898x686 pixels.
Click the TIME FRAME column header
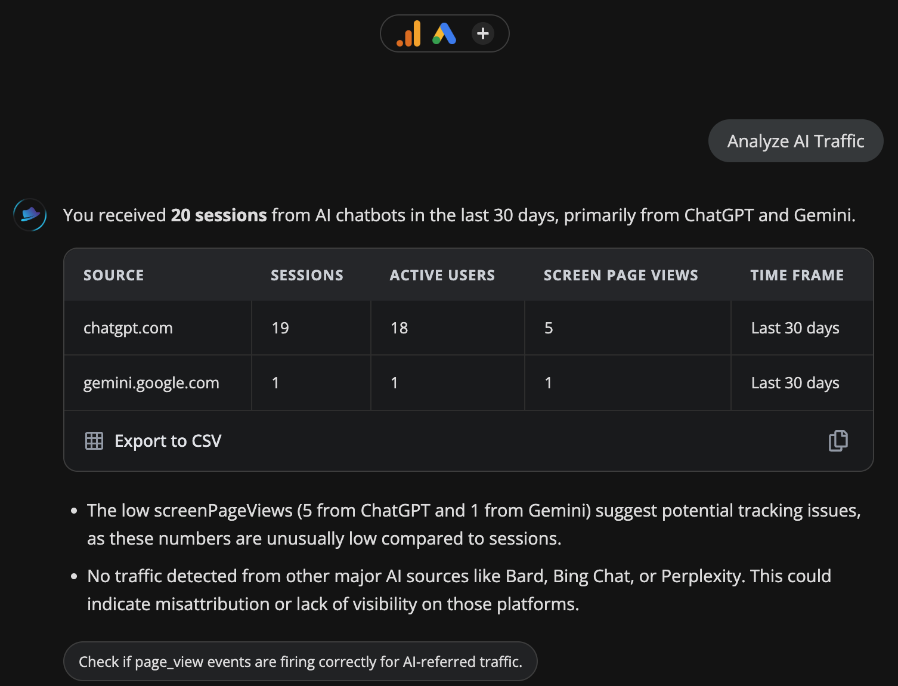[x=797, y=275]
